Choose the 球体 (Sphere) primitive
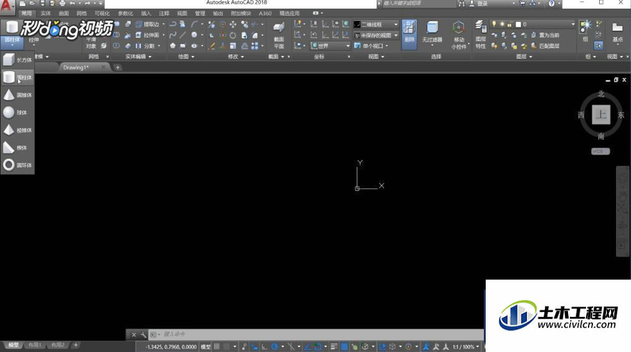 pyautogui.click(x=17, y=113)
